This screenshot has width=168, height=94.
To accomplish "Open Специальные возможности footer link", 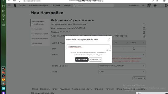I will tap(131, 89).
